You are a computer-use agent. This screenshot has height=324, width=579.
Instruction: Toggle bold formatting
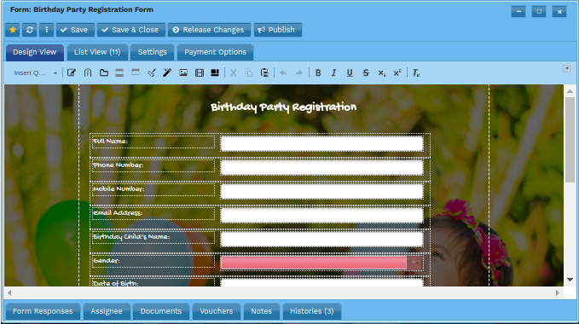click(x=318, y=73)
